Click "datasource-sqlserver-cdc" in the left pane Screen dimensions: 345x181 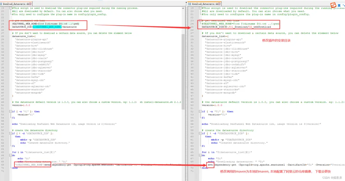[x=33, y=87]
